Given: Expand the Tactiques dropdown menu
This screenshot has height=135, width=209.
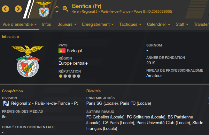Looking at the screenshot, I should pos(130,24).
